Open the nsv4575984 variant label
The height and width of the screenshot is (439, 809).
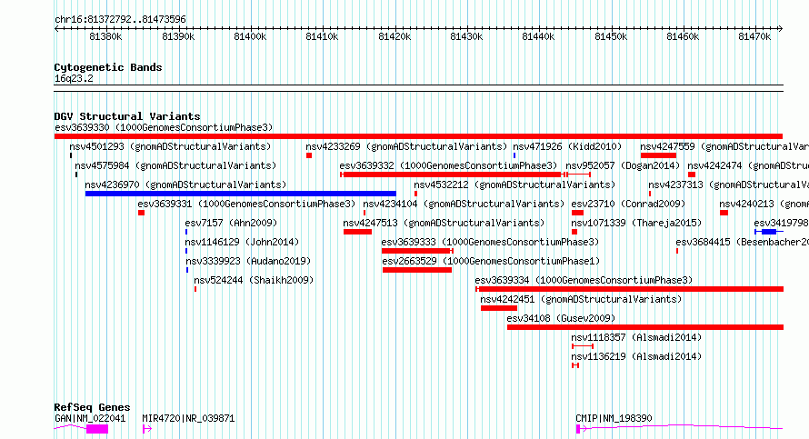click(175, 165)
